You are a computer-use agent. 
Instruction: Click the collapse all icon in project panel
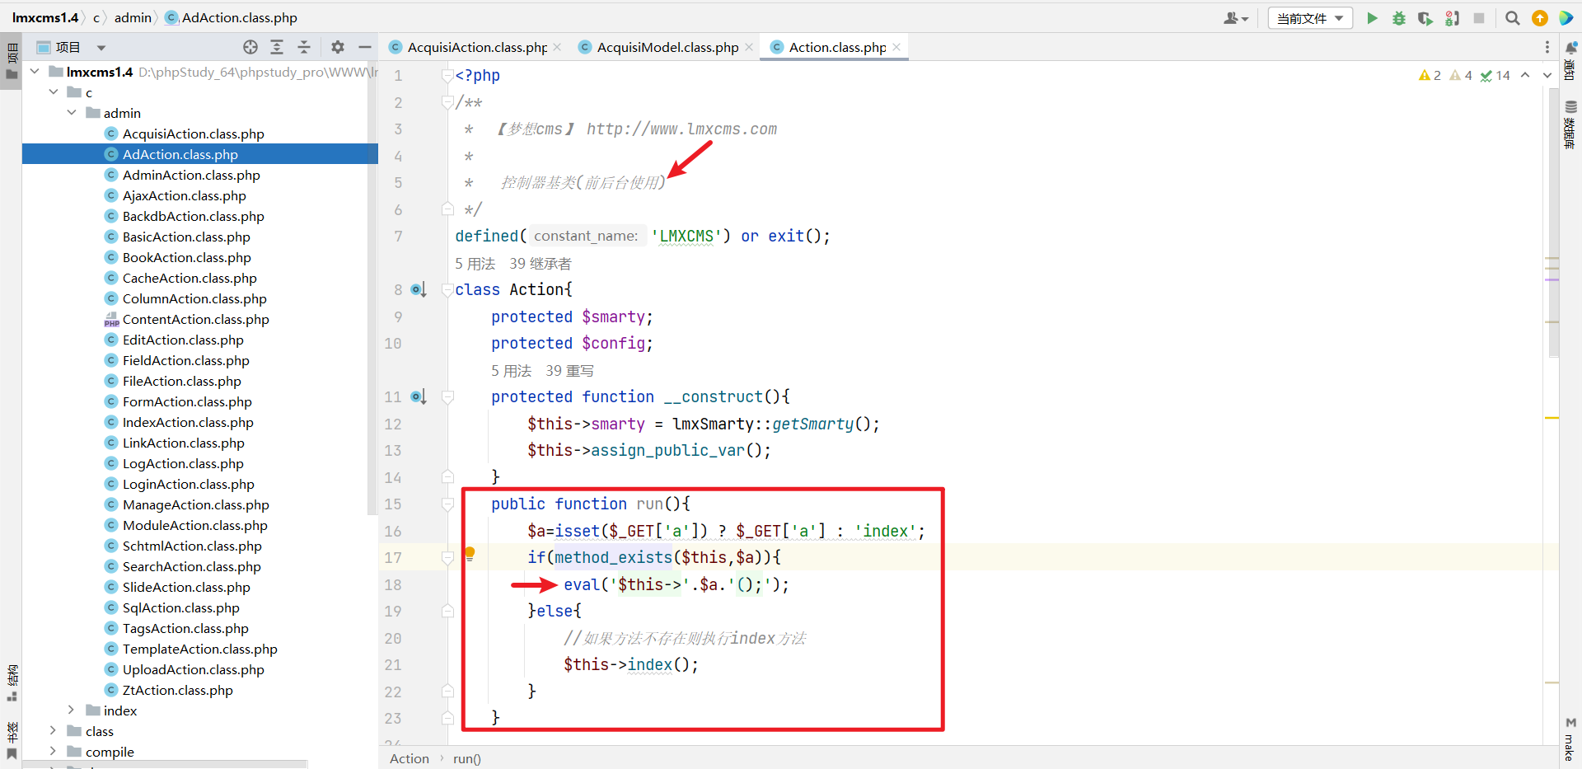click(x=304, y=47)
